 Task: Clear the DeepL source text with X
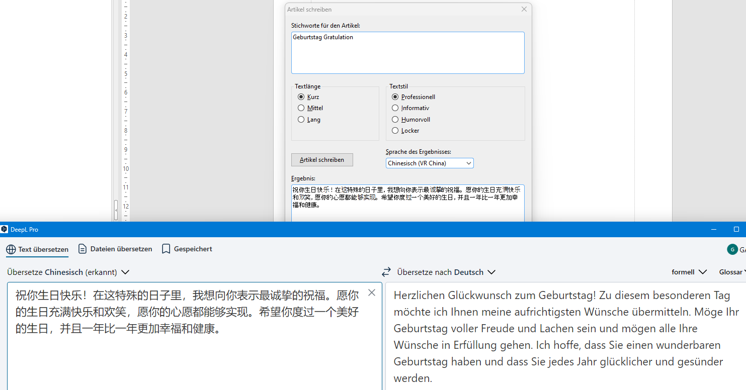click(x=372, y=292)
